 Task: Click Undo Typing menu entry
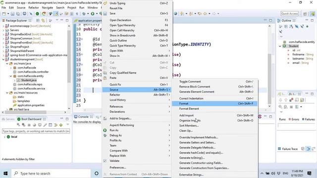[137, 3]
